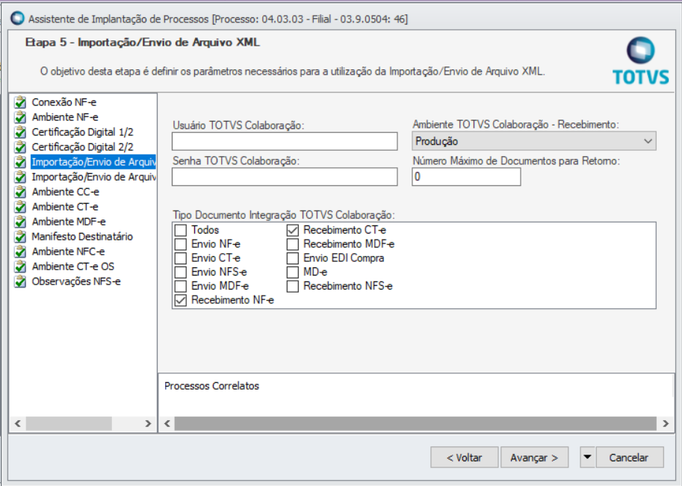Open Certificação Digital 2/2 step
The width and height of the screenshot is (682, 486).
point(83,147)
